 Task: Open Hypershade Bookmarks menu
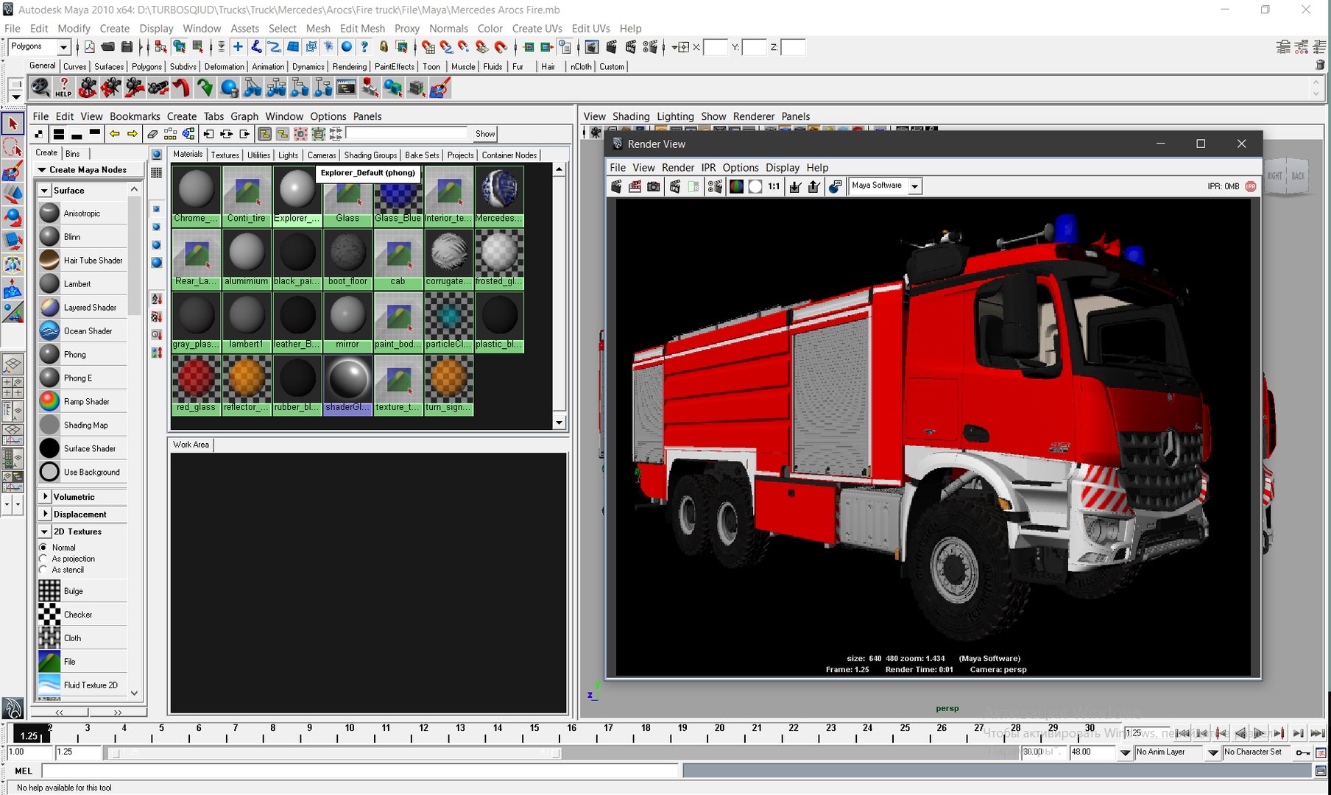coord(135,116)
